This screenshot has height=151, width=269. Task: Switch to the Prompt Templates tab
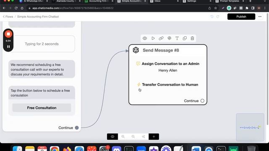229,1
